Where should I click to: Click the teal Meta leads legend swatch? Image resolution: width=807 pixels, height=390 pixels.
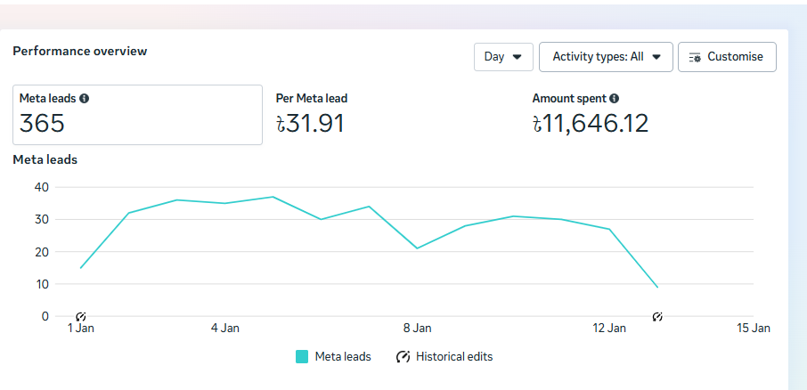(302, 356)
